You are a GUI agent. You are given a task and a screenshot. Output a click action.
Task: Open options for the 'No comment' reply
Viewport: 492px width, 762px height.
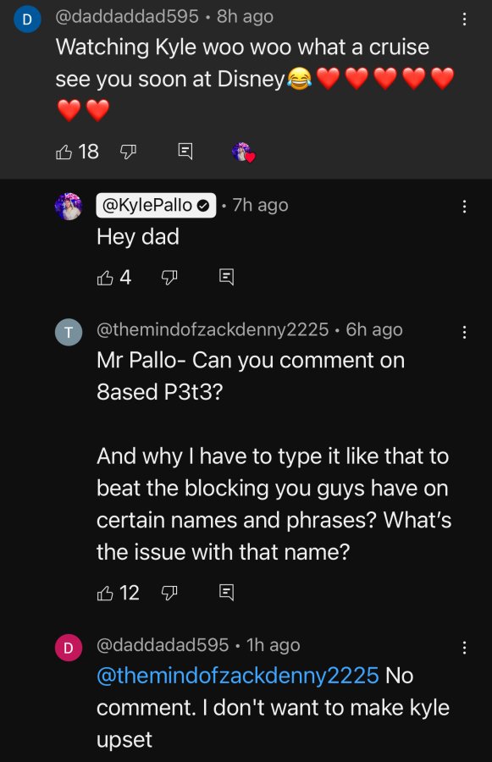point(465,648)
